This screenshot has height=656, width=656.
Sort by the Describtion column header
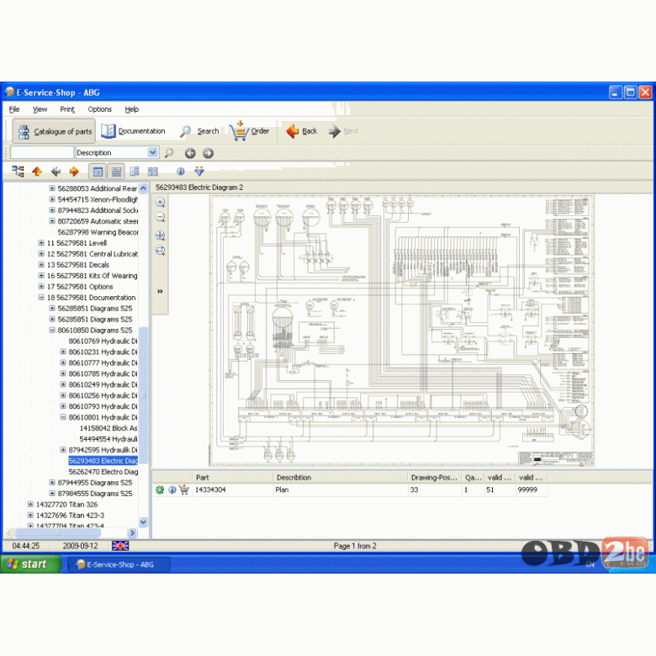tap(340, 478)
